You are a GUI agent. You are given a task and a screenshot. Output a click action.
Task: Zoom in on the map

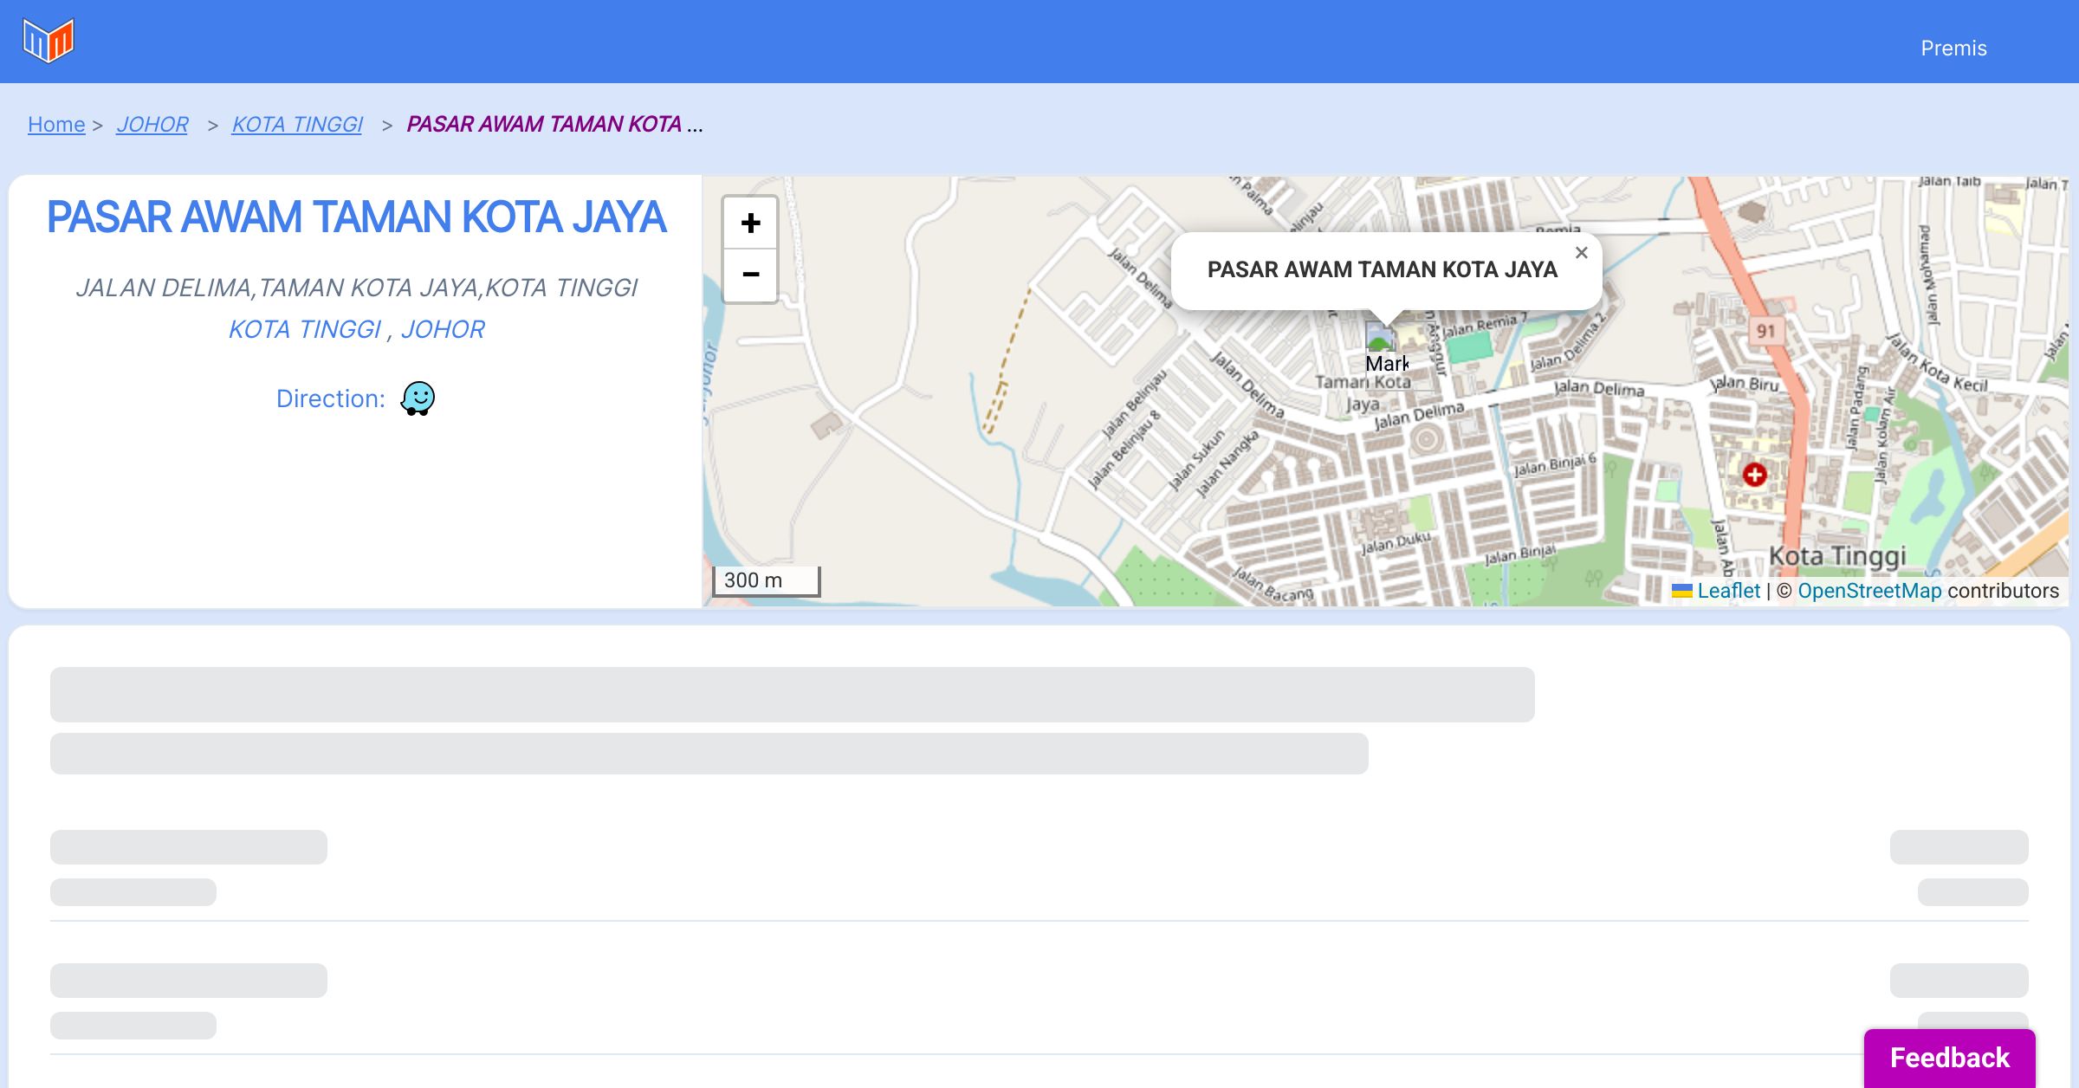coord(750,223)
